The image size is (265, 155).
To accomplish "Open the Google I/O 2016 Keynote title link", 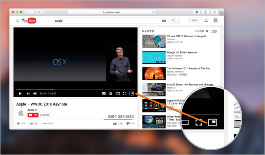I will point(182,53).
